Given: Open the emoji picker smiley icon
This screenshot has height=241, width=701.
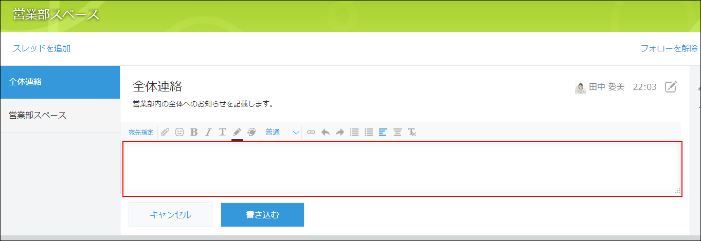Looking at the screenshot, I should click(179, 132).
